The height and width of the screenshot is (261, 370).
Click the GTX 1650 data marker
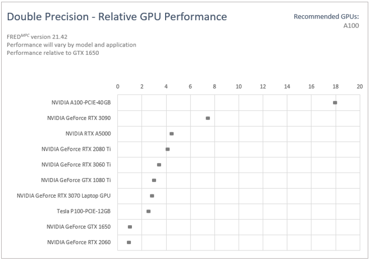pyautogui.click(x=130, y=227)
